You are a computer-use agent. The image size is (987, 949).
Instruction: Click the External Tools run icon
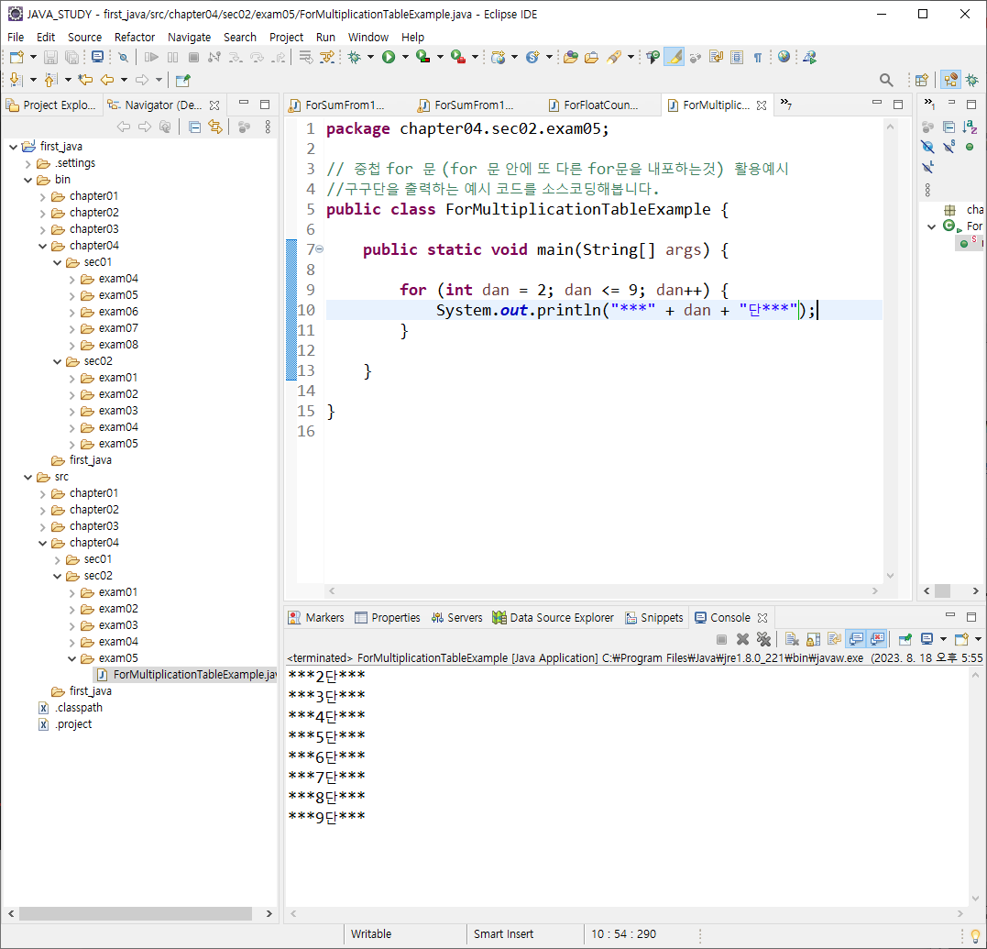click(x=458, y=57)
